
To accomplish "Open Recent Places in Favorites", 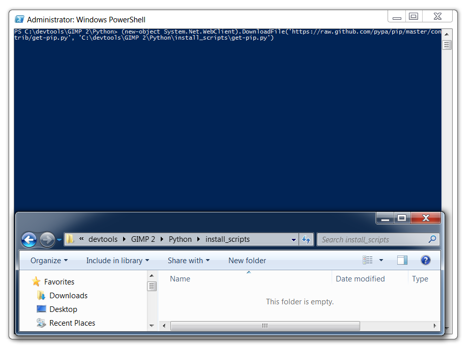I will tap(72, 323).
